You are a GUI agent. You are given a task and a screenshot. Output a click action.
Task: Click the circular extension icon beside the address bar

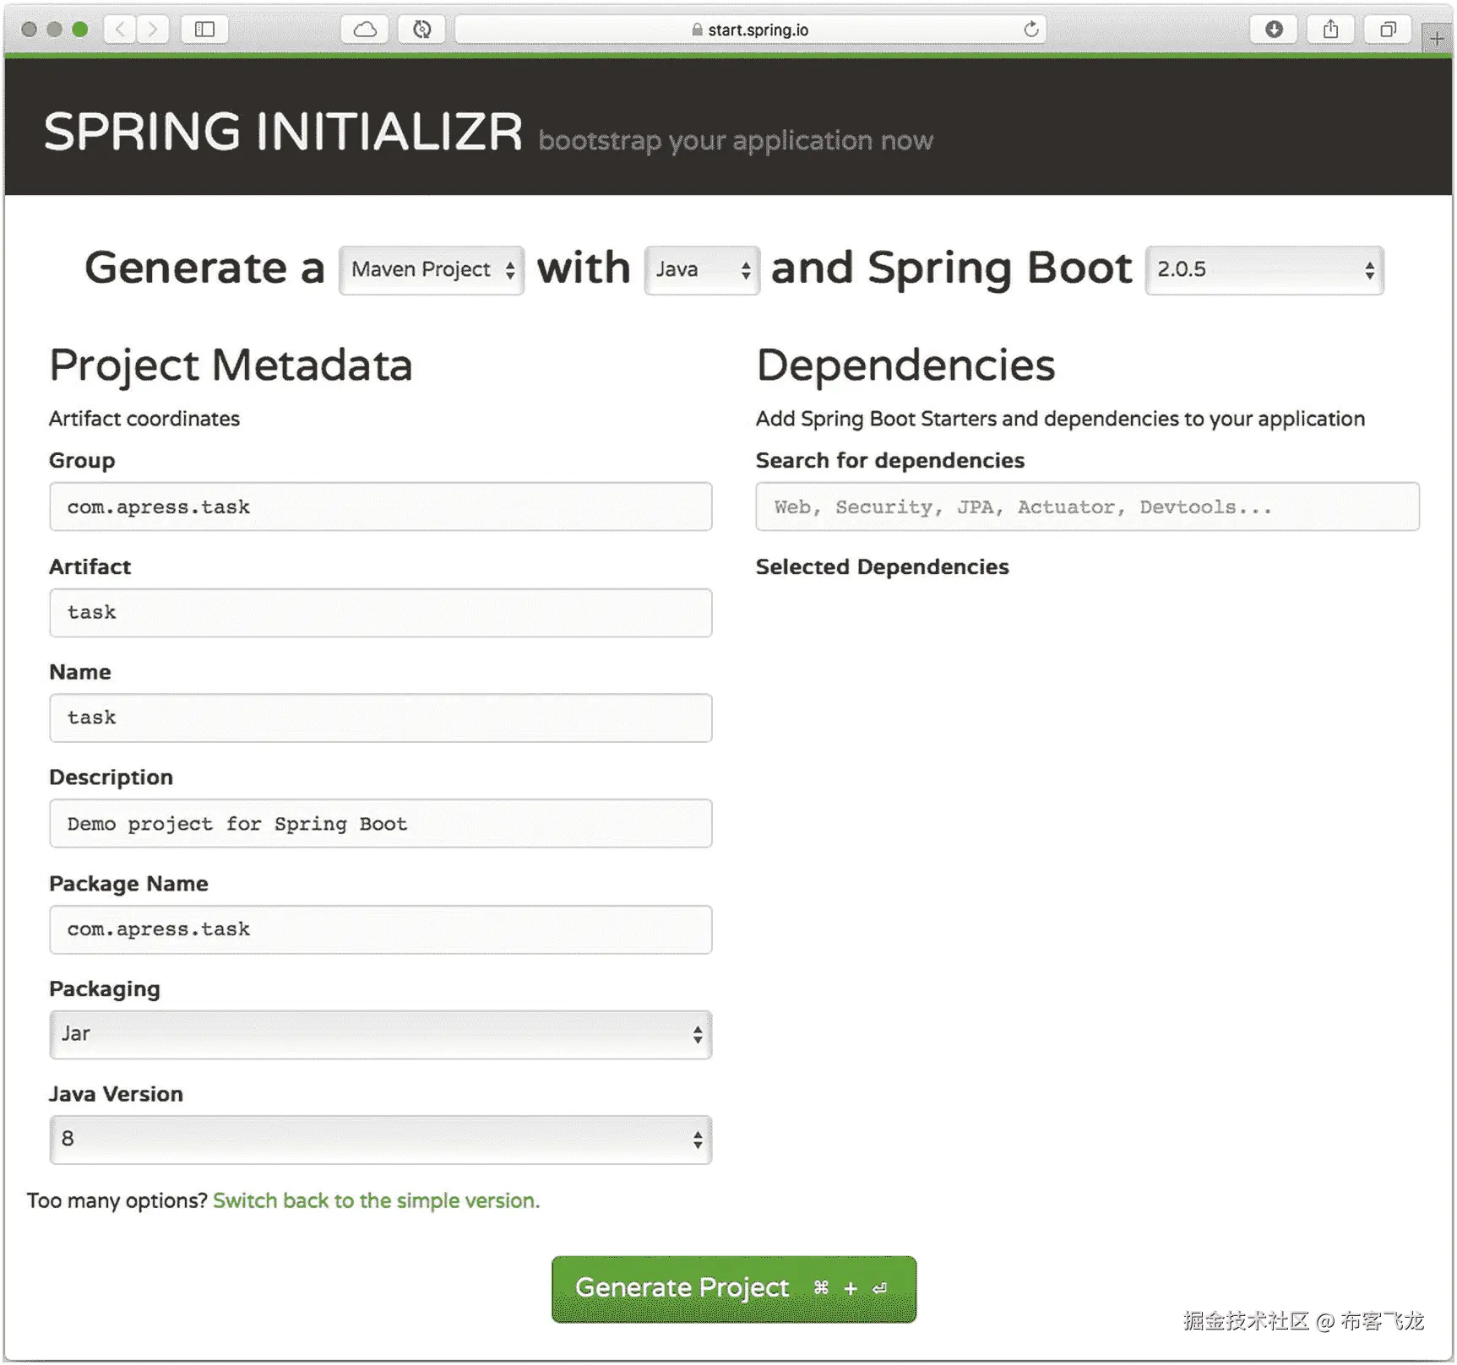pos(421,30)
